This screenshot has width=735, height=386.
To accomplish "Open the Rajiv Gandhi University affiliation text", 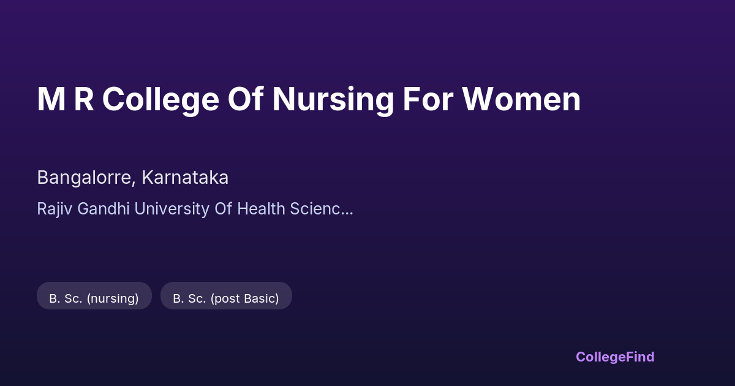I will [x=195, y=209].
